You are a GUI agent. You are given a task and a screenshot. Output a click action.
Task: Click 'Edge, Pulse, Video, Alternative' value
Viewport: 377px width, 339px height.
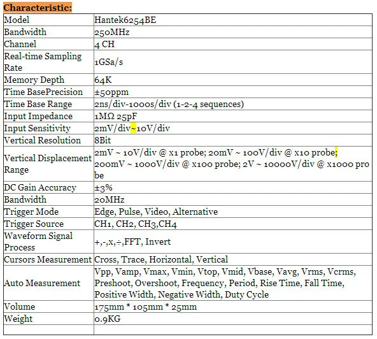pyautogui.click(x=156, y=212)
